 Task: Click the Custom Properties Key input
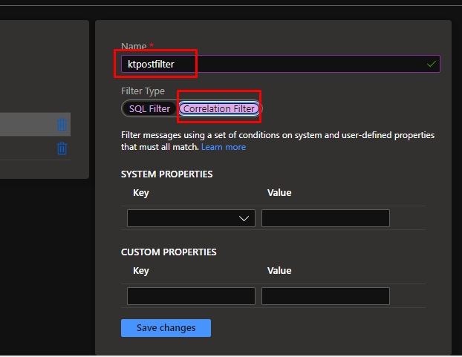pyautogui.click(x=191, y=296)
